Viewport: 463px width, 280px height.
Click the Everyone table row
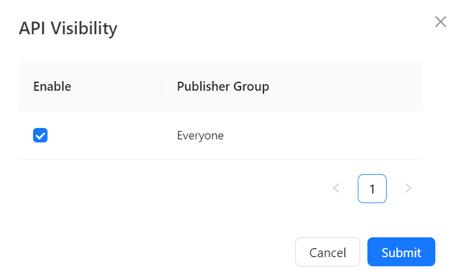[x=301, y=136]
